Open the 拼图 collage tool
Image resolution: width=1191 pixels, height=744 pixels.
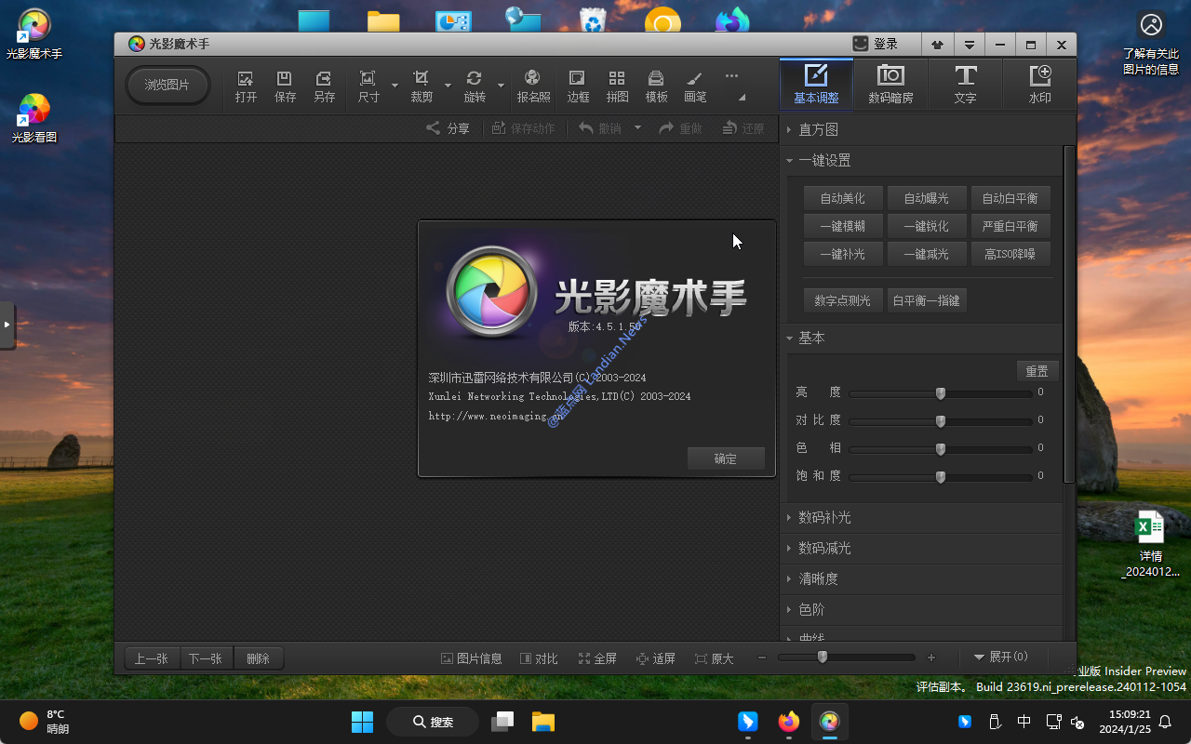617,86
